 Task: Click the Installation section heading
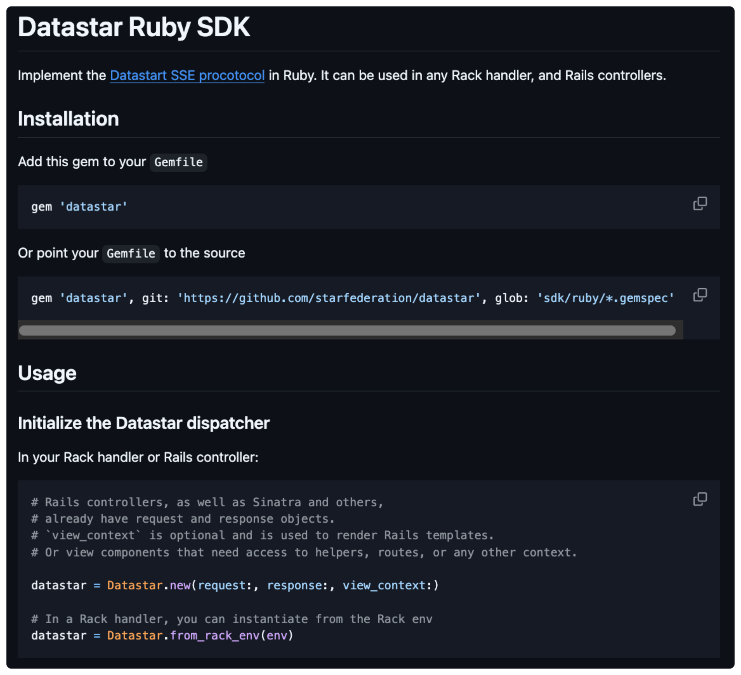[68, 119]
